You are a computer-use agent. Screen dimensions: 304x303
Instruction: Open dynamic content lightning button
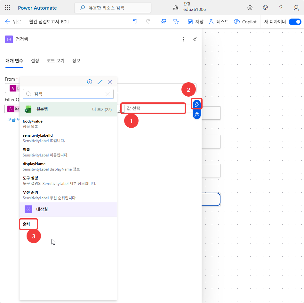[x=196, y=104]
